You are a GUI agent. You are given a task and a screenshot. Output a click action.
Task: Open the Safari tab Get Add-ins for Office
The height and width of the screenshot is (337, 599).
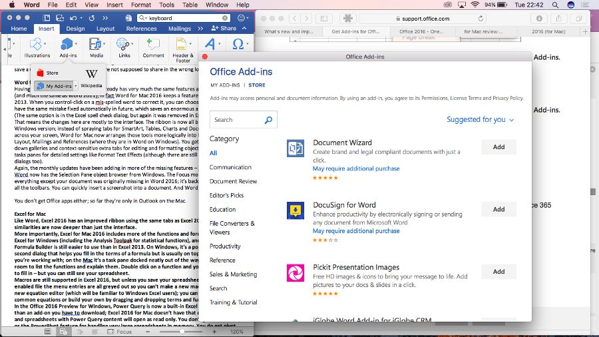(355, 31)
